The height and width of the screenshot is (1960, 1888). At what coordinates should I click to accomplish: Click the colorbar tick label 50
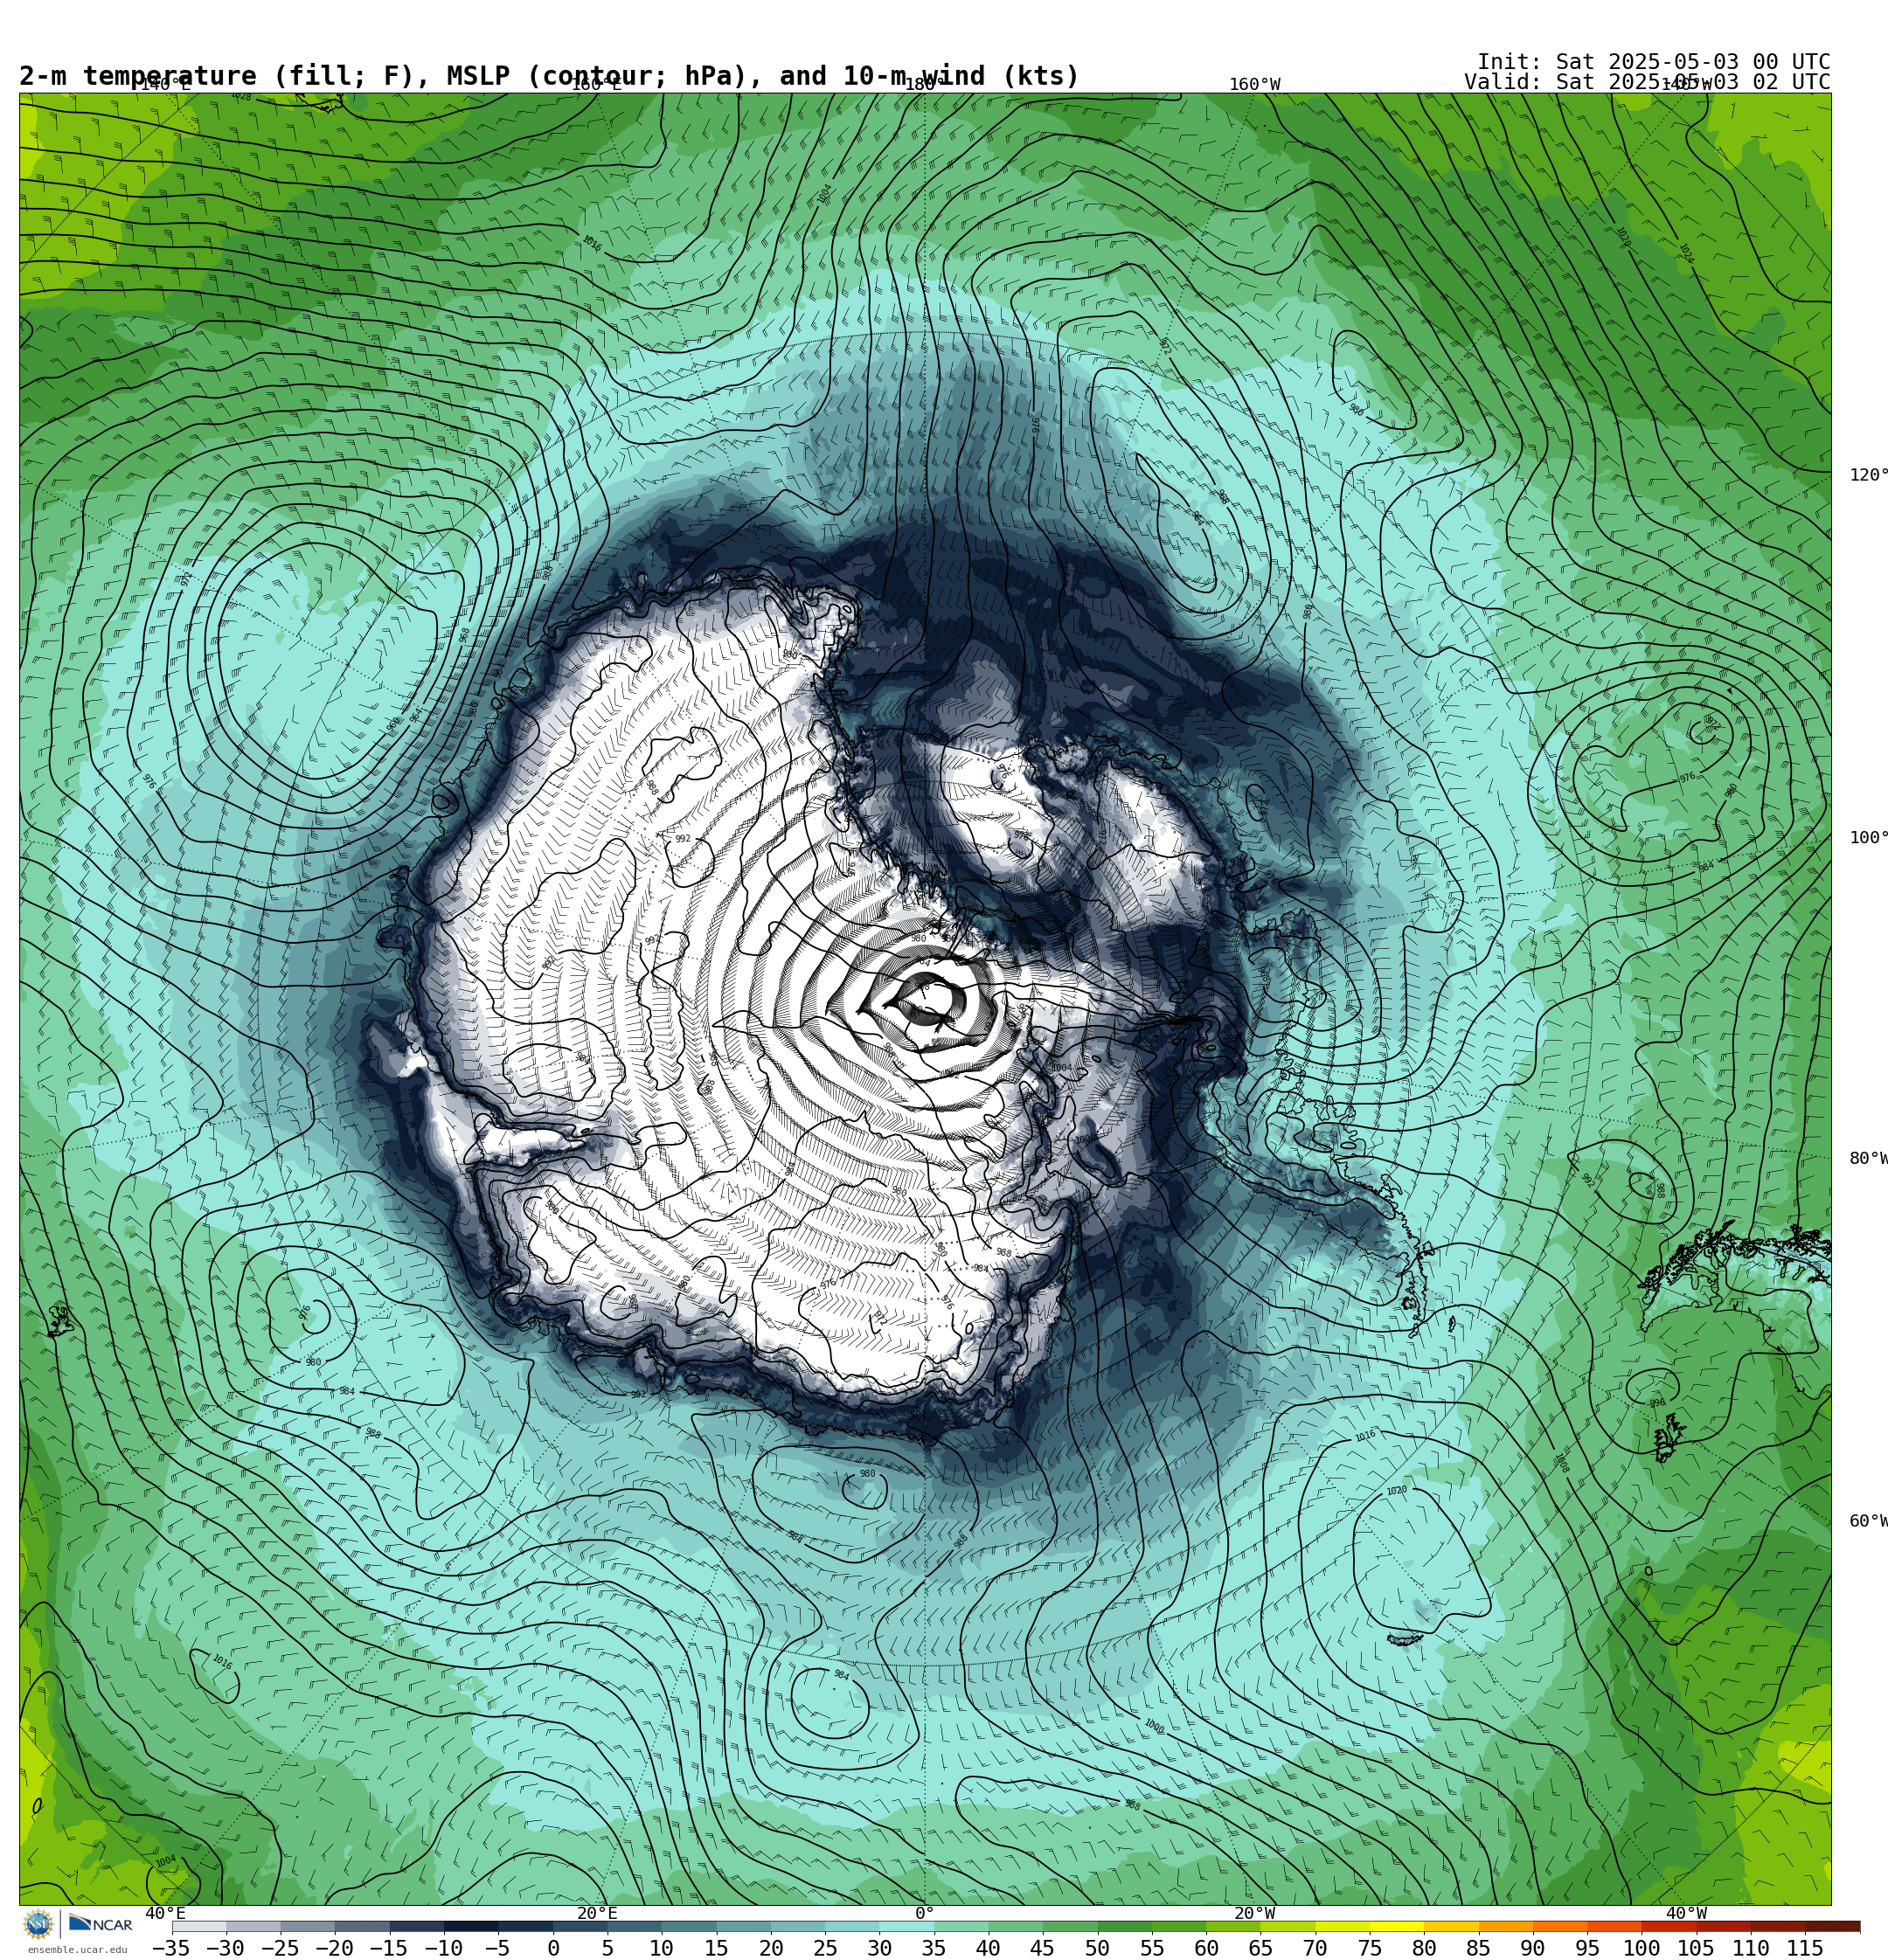(1097, 1948)
